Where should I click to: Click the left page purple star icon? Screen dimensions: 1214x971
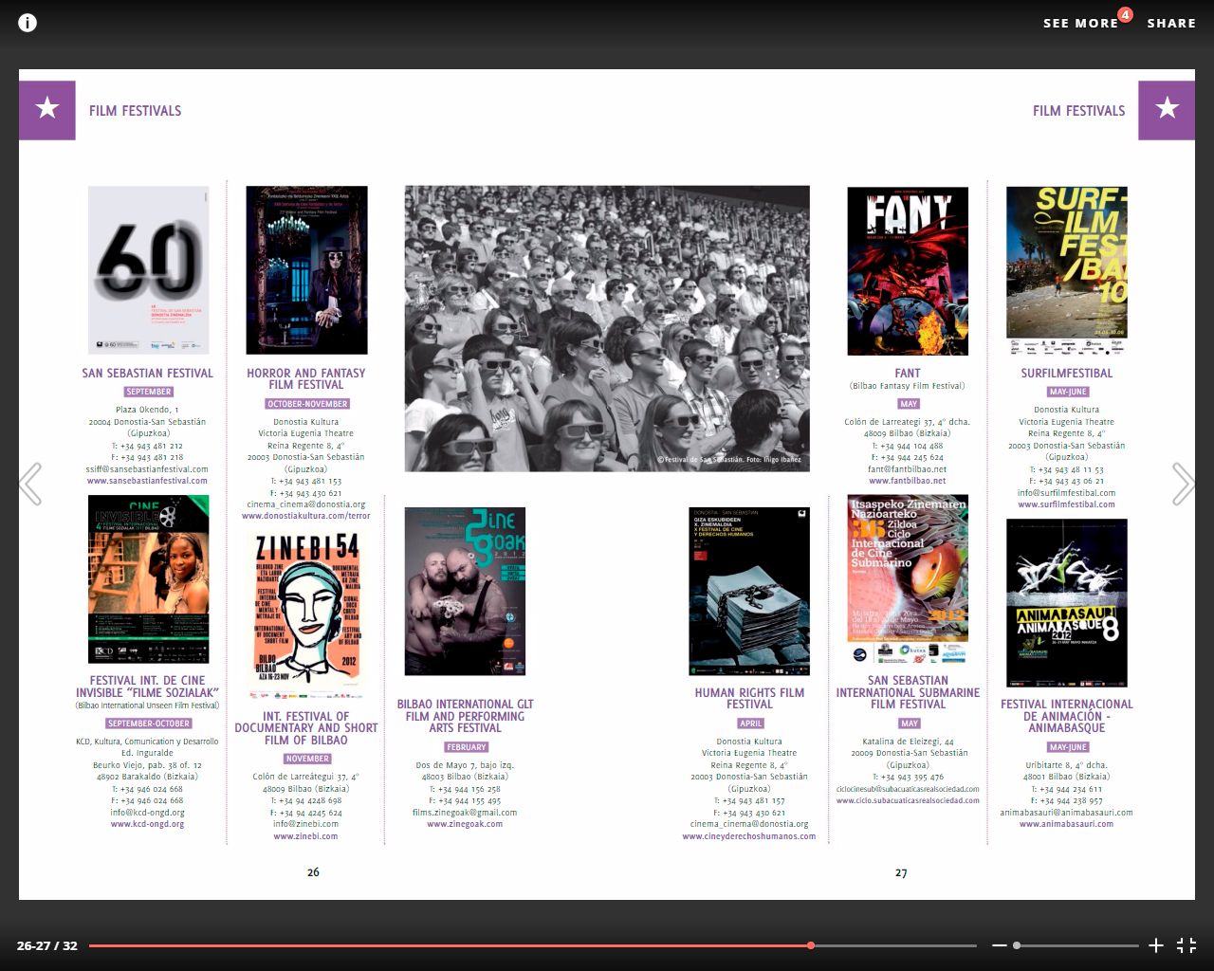47,110
